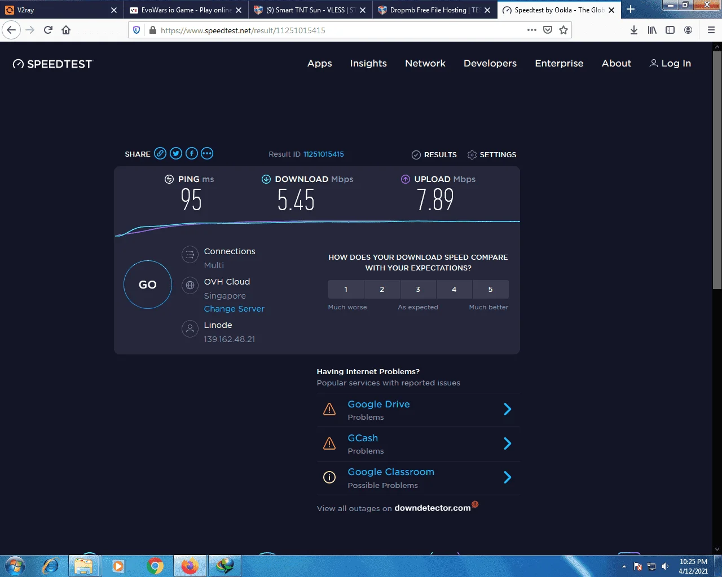The width and height of the screenshot is (722, 577).
Task: Open the About menu
Action: [617, 64]
